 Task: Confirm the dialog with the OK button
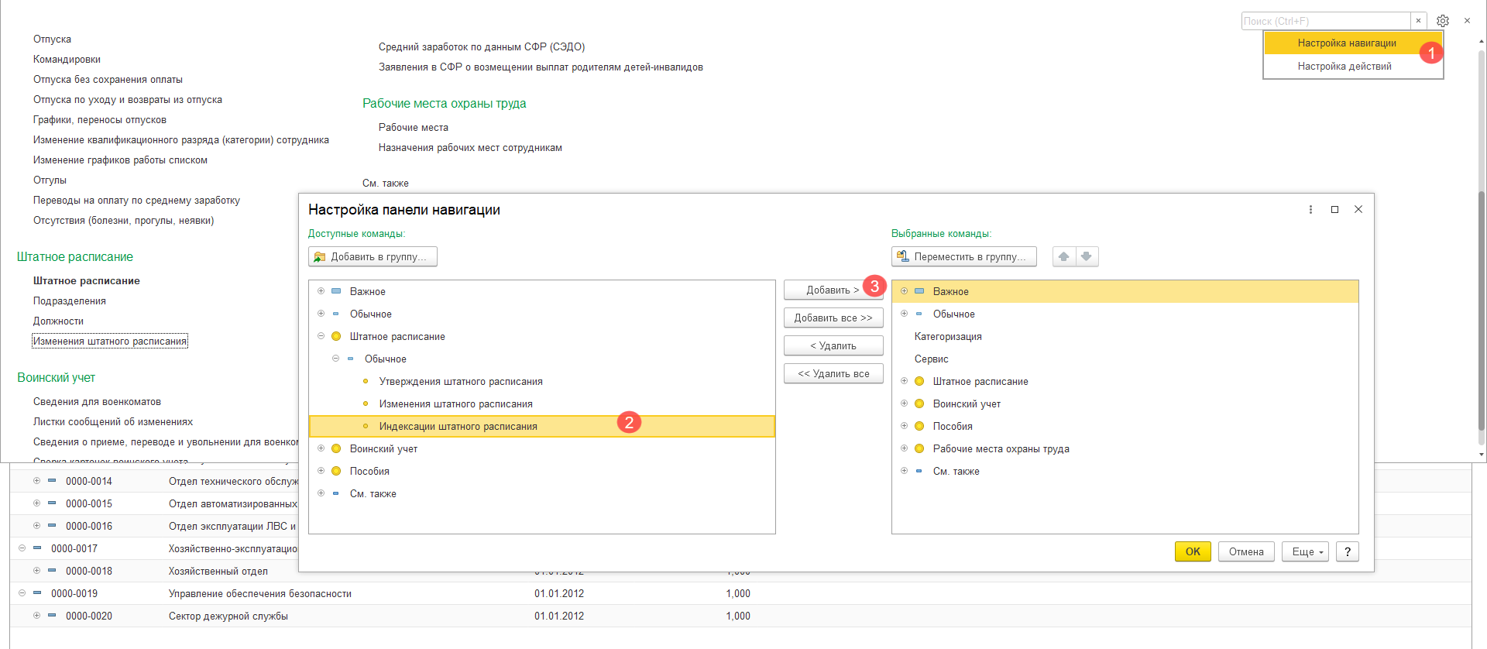(1193, 551)
